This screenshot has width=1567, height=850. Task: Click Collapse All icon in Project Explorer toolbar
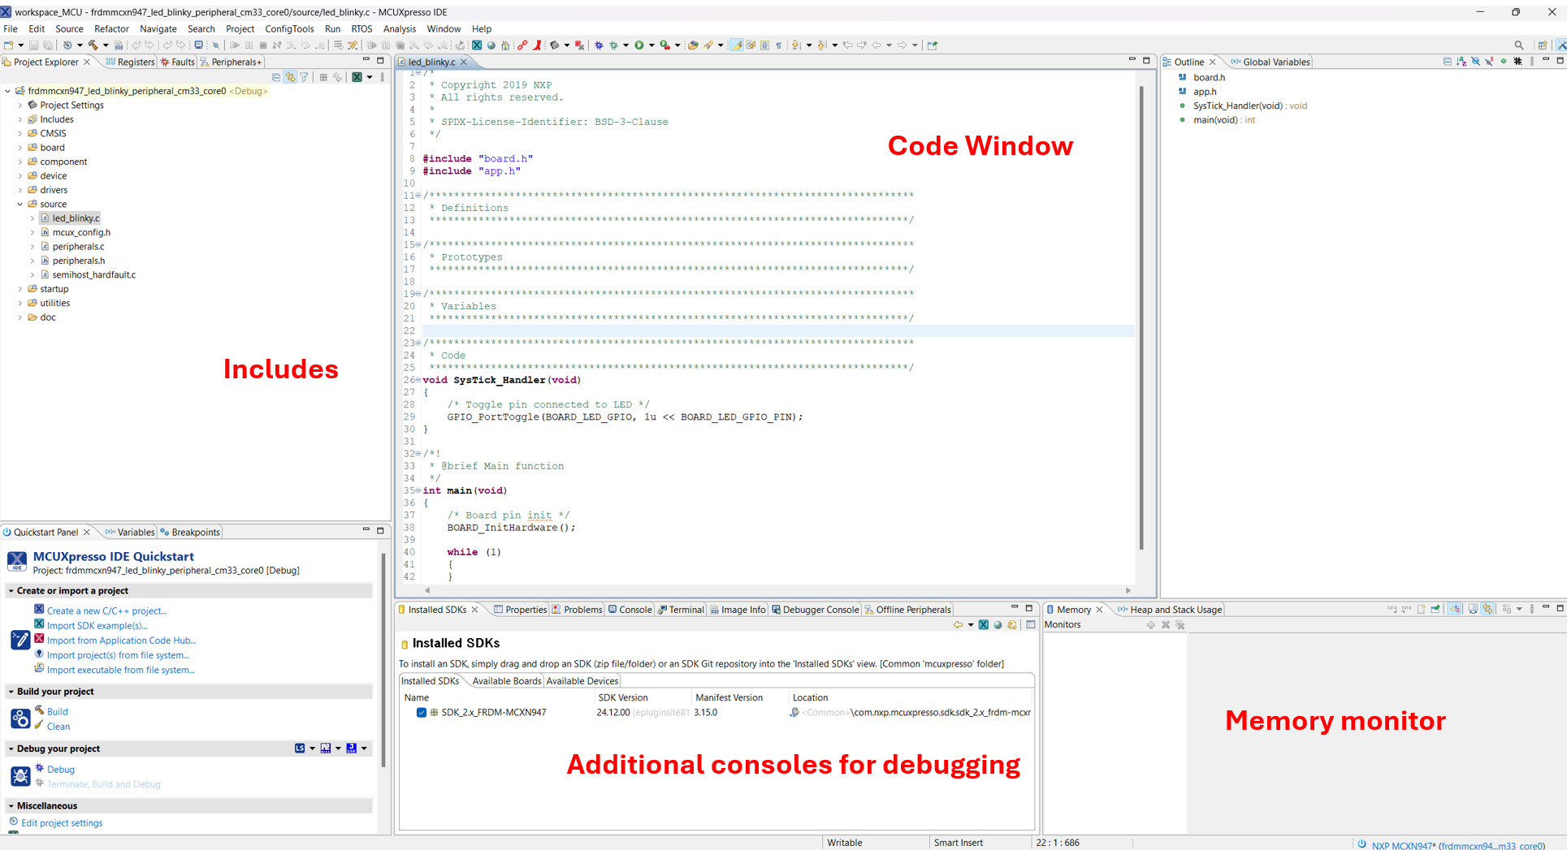click(276, 77)
